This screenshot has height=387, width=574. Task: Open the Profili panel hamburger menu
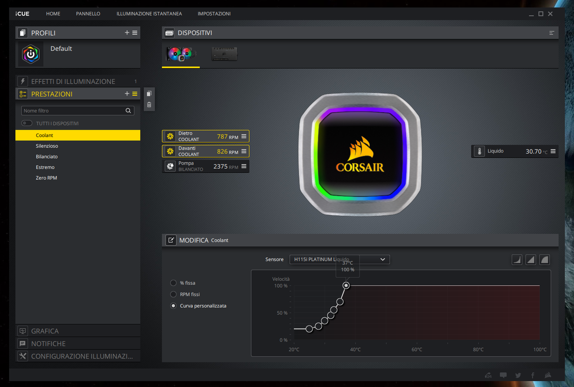(x=135, y=32)
